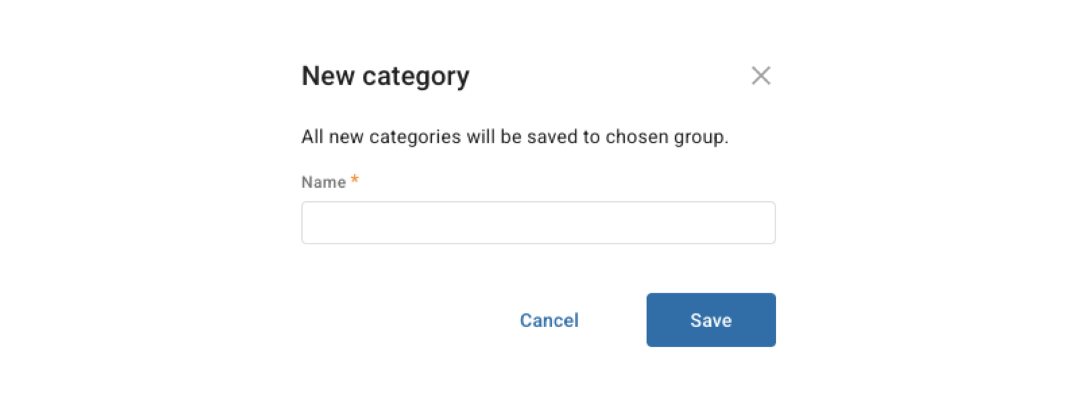Click the required asterisk next to Name
This screenshot has height=405, width=1076.
click(x=354, y=180)
